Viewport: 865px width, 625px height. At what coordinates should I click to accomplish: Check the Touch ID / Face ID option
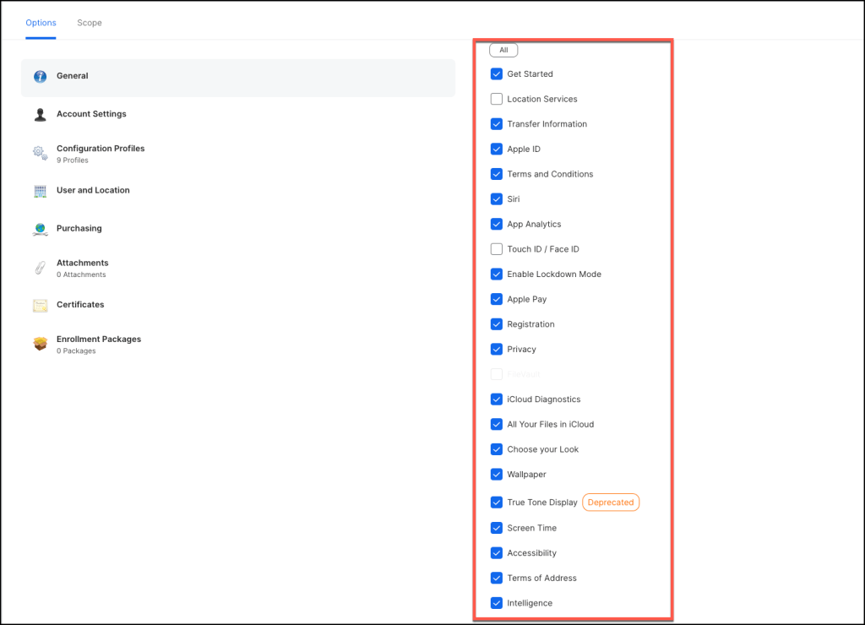click(497, 249)
